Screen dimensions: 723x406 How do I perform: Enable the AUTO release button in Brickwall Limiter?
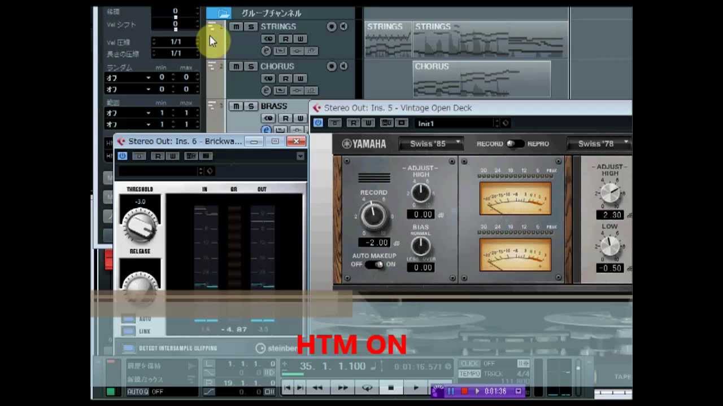129,319
